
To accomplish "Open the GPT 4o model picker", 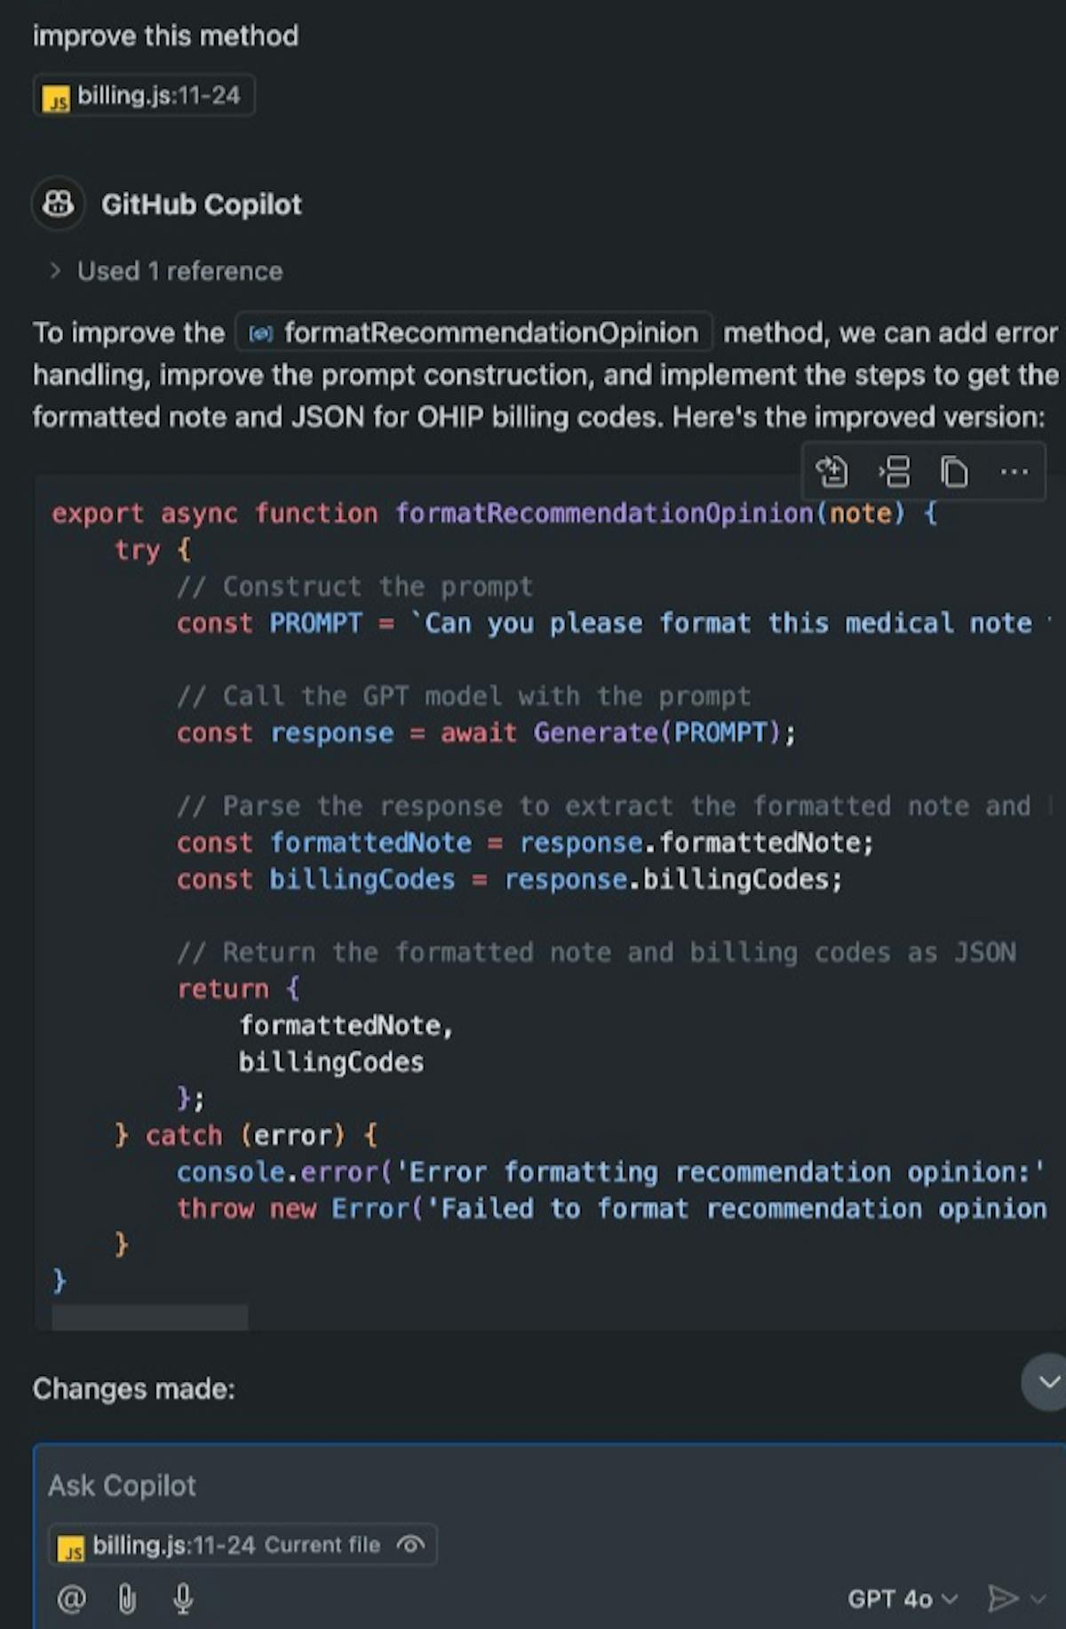I will 902,1599.
